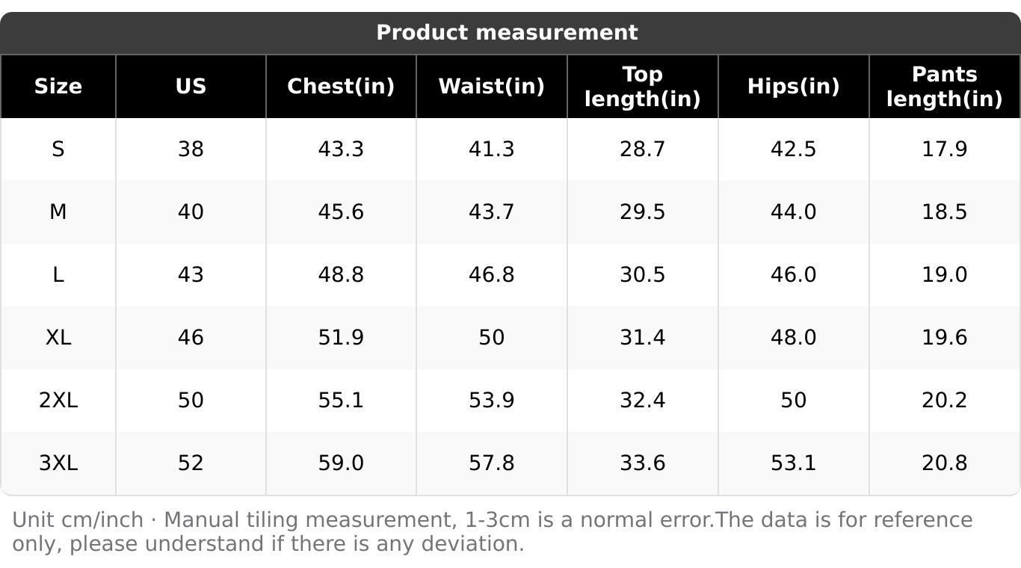Click waist value 46.8 in L row

tap(491, 275)
